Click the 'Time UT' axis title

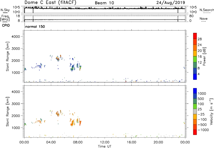105,146
